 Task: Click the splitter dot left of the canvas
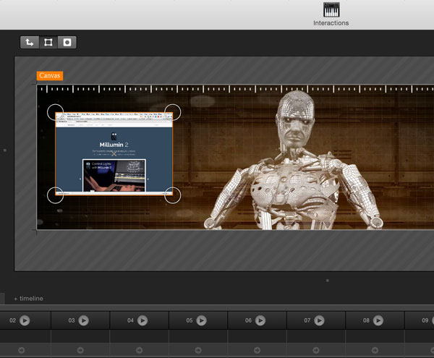pyautogui.click(x=5, y=150)
